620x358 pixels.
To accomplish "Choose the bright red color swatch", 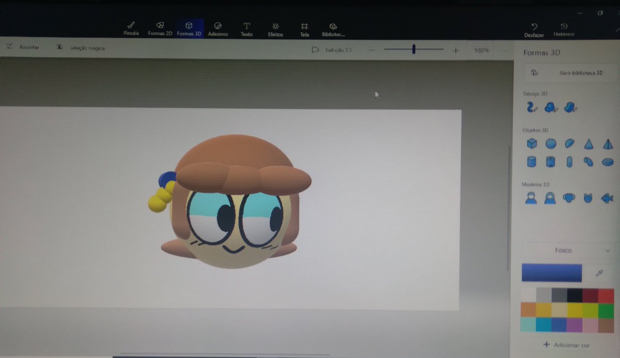I will click(606, 295).
